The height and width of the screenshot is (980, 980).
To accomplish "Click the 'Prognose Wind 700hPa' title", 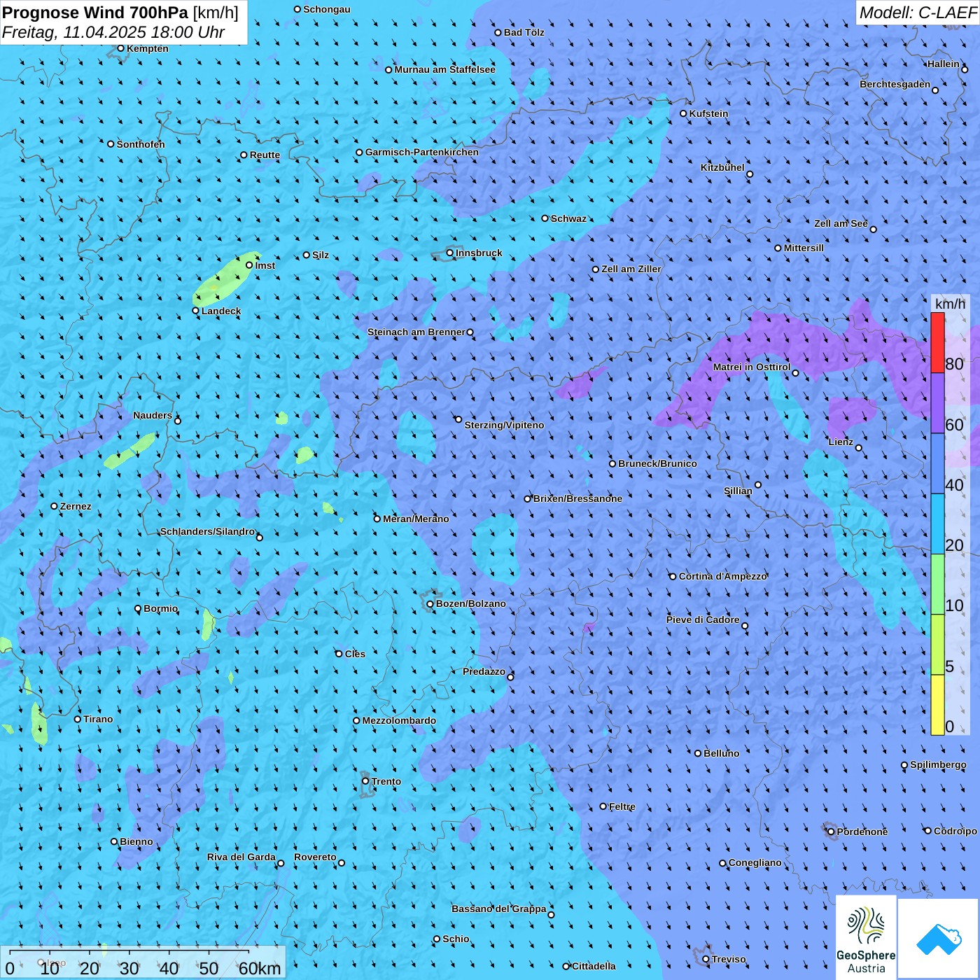I will 96,13.
